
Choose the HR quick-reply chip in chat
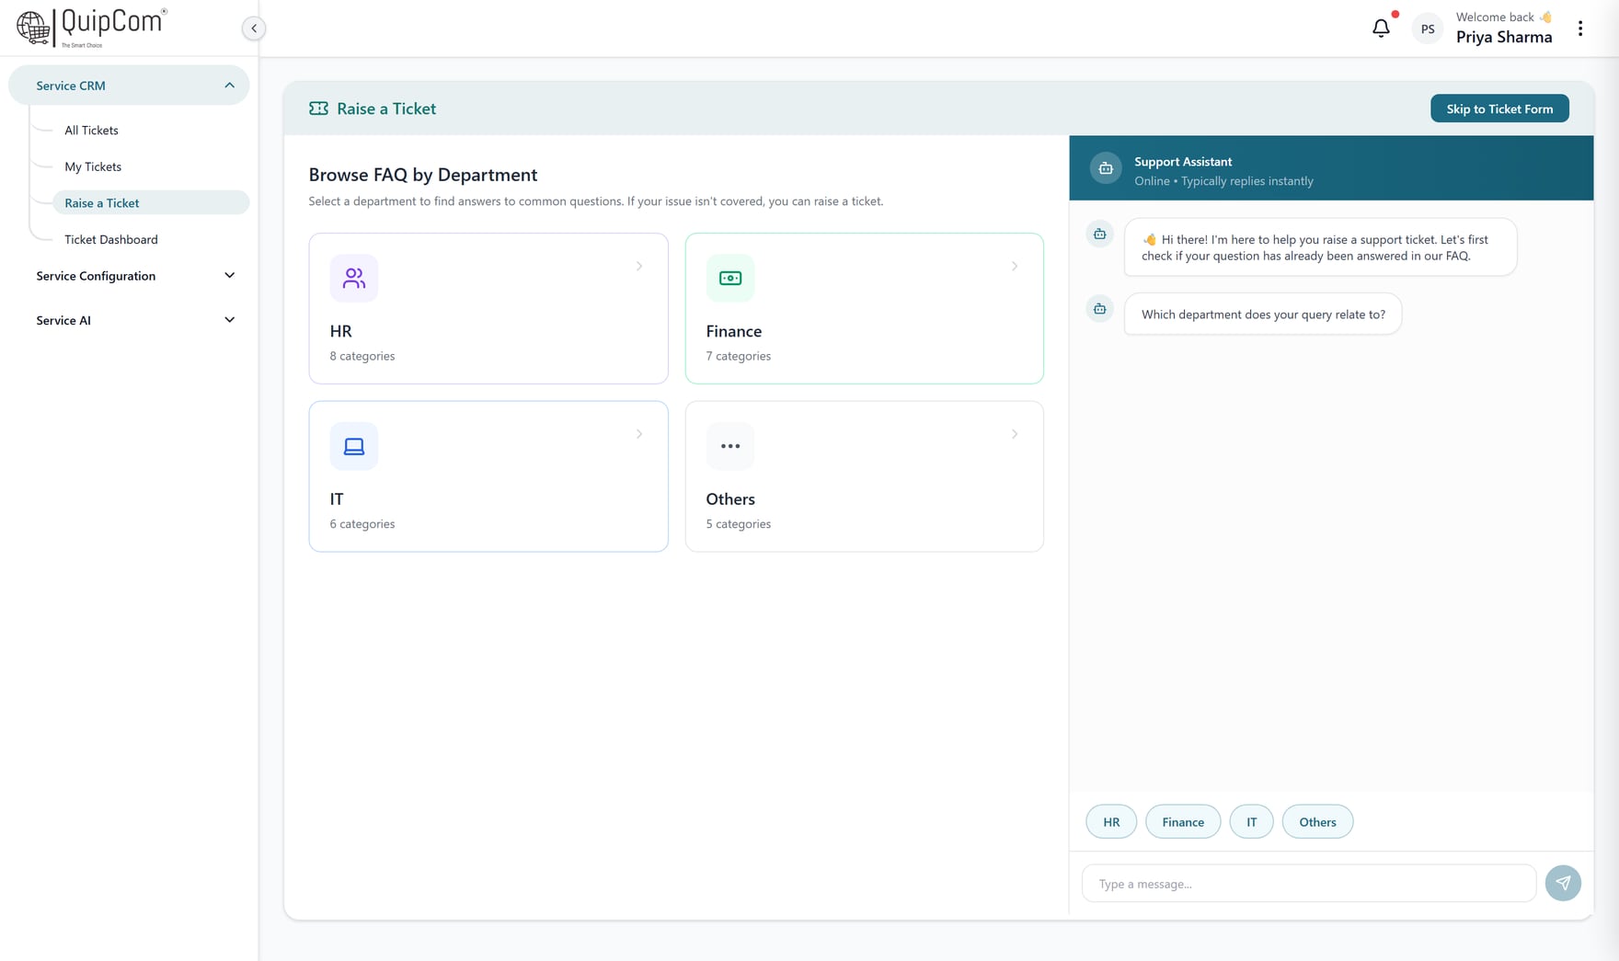click(x=1111, y=822)
